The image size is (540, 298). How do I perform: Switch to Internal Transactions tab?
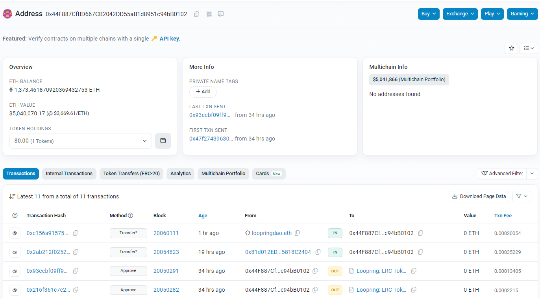pyautogui.click(x=69, y=174)
